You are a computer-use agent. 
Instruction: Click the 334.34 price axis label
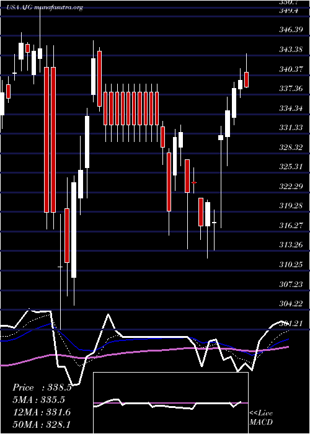pos(291,108)
